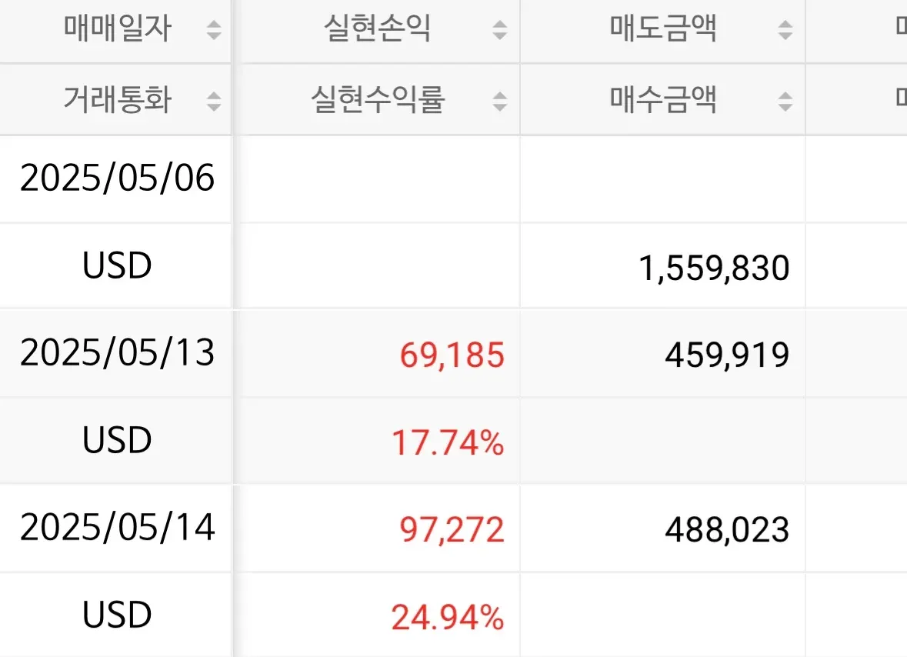Click sort arrows beside 실현수익률 header
Viewport: 907px width, 657px height.
[500, 101]
